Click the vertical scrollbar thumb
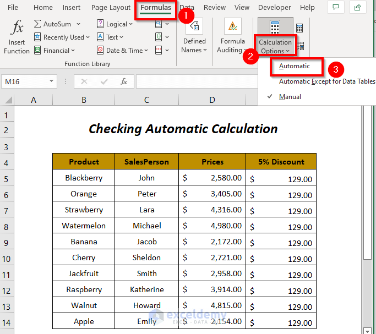376x334 pixels. 367,182
